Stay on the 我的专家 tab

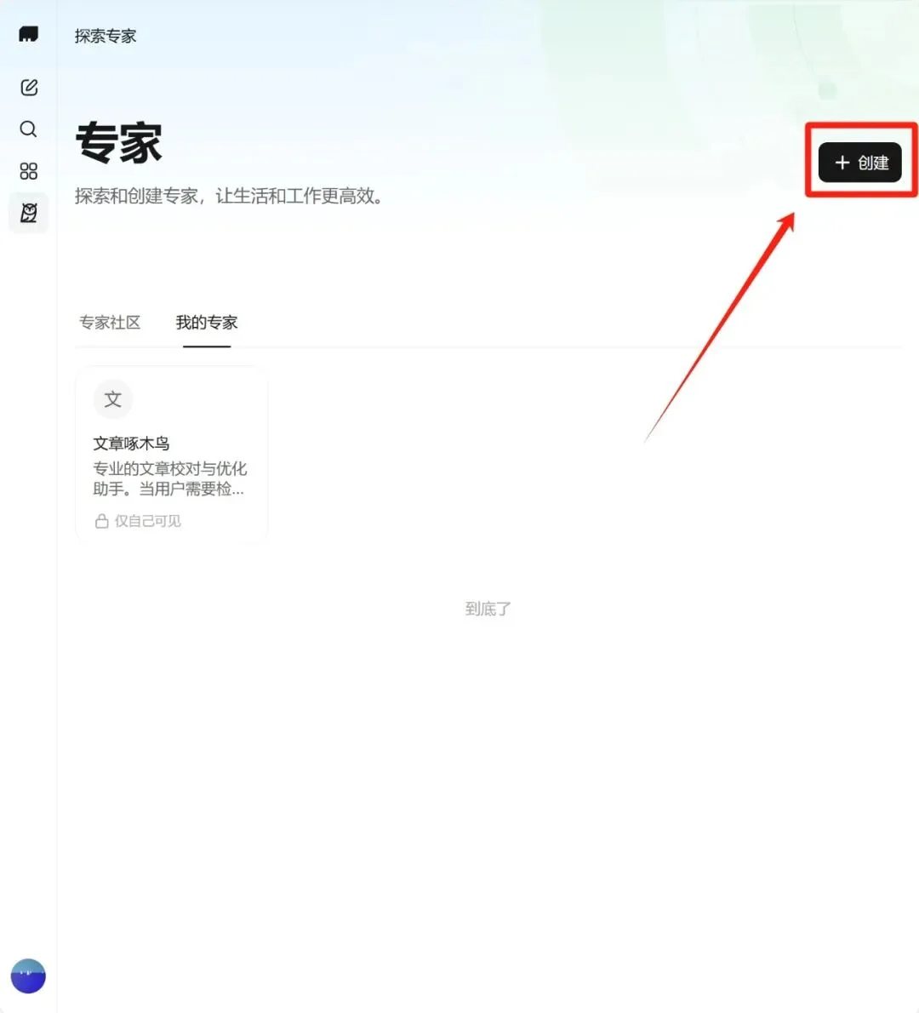[206, 322]
